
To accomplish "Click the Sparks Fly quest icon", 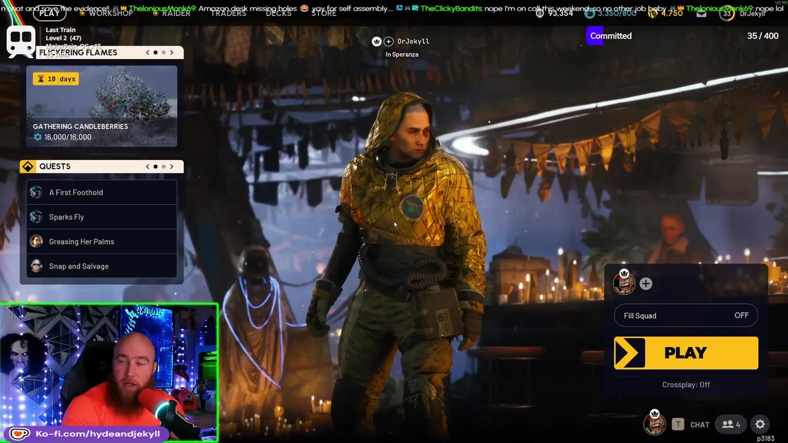I will click(36, 217).
